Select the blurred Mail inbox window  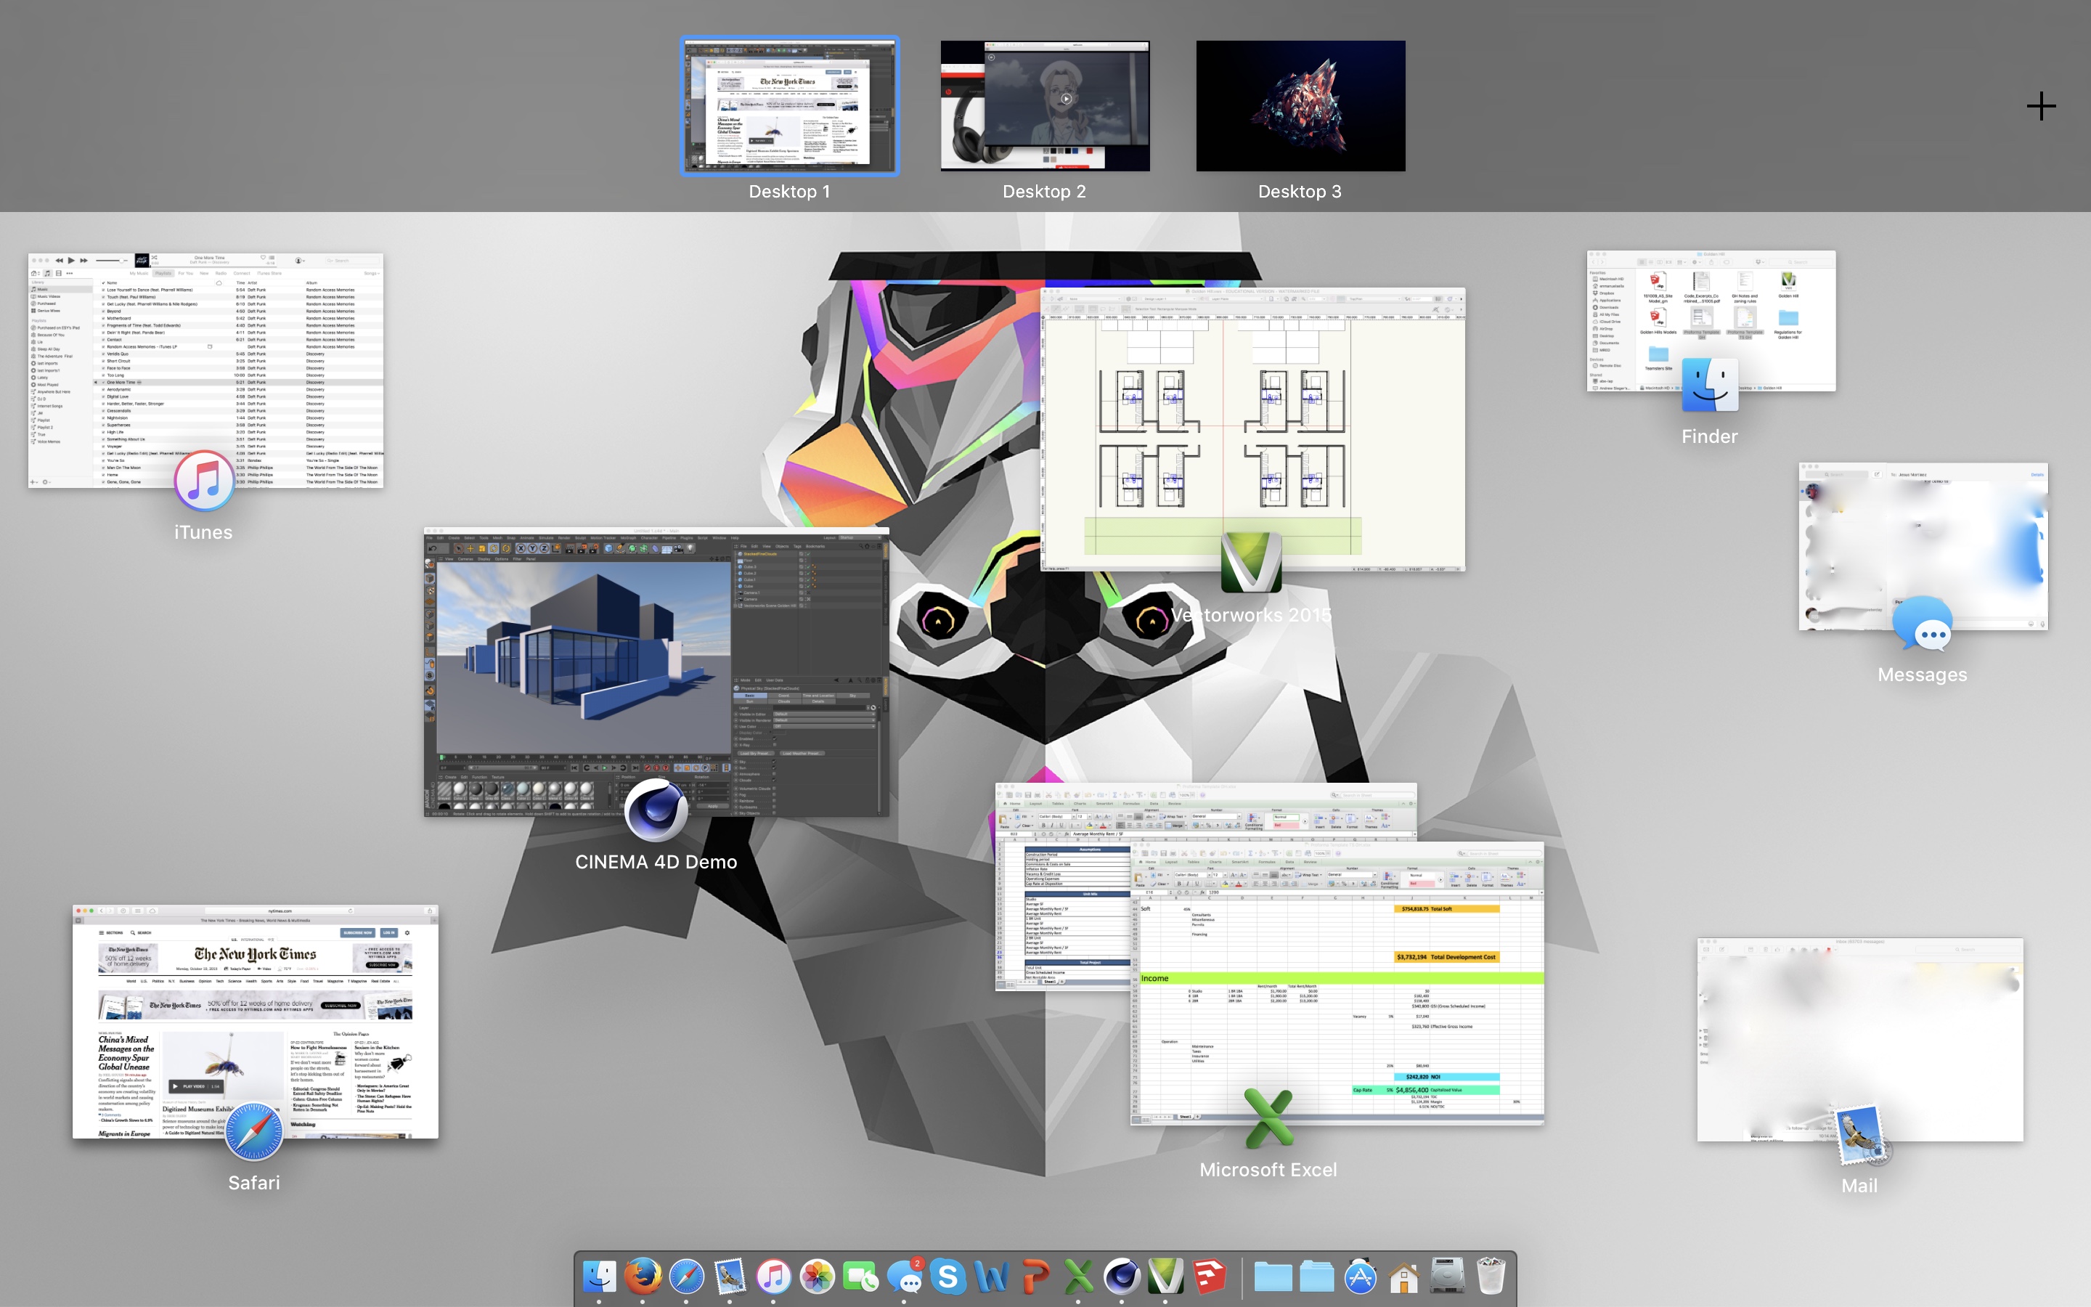pyautogui.click(x=1859, y=1039)
